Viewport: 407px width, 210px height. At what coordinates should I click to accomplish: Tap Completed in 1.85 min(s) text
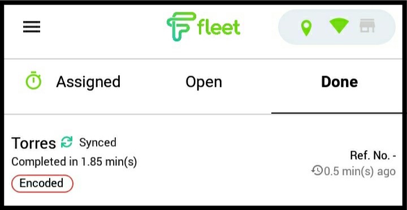[74, 162]
